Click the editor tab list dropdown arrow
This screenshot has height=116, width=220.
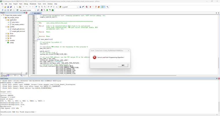click(216, 13)
